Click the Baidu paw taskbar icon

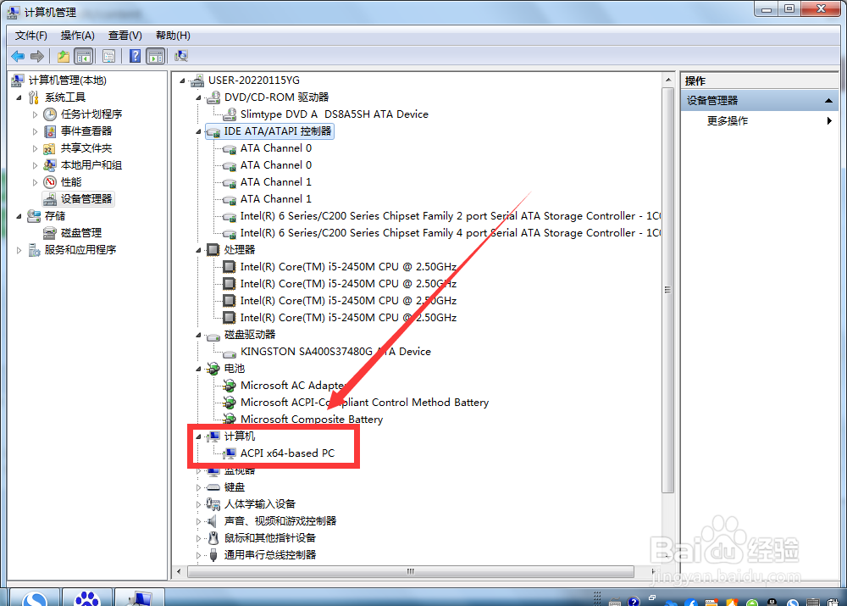pos(87,598)
